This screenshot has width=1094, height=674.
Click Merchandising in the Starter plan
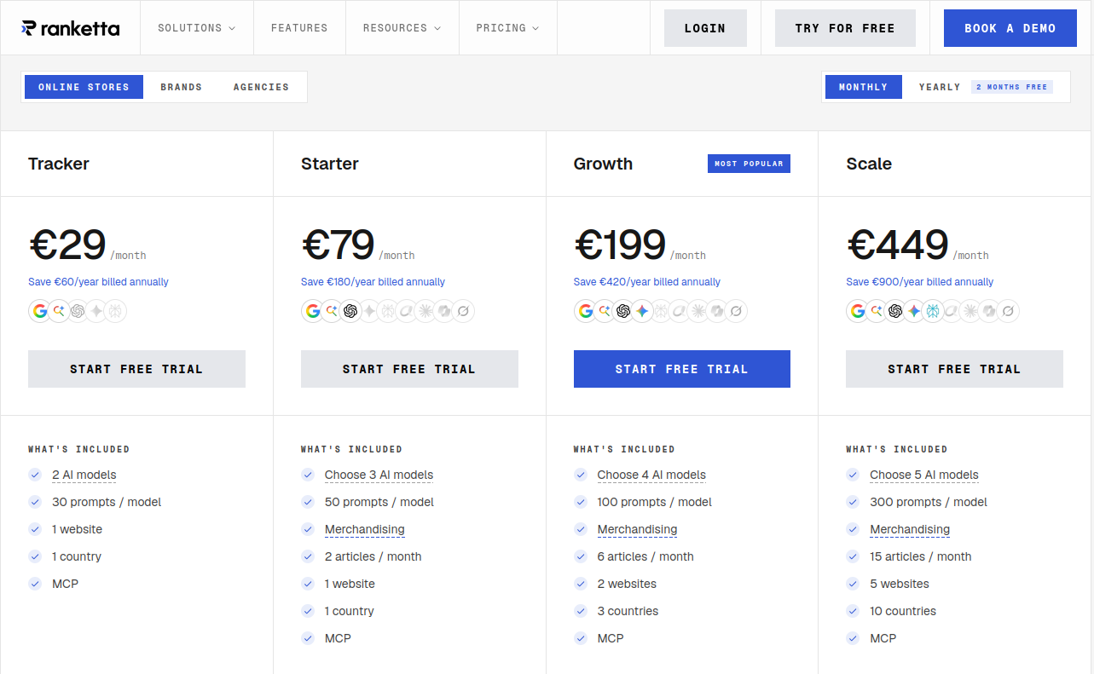tap(365, 529)
